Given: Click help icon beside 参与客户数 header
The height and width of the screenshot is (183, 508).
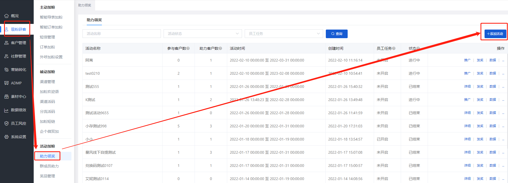Looking at the screenshot, I should 188,48.
